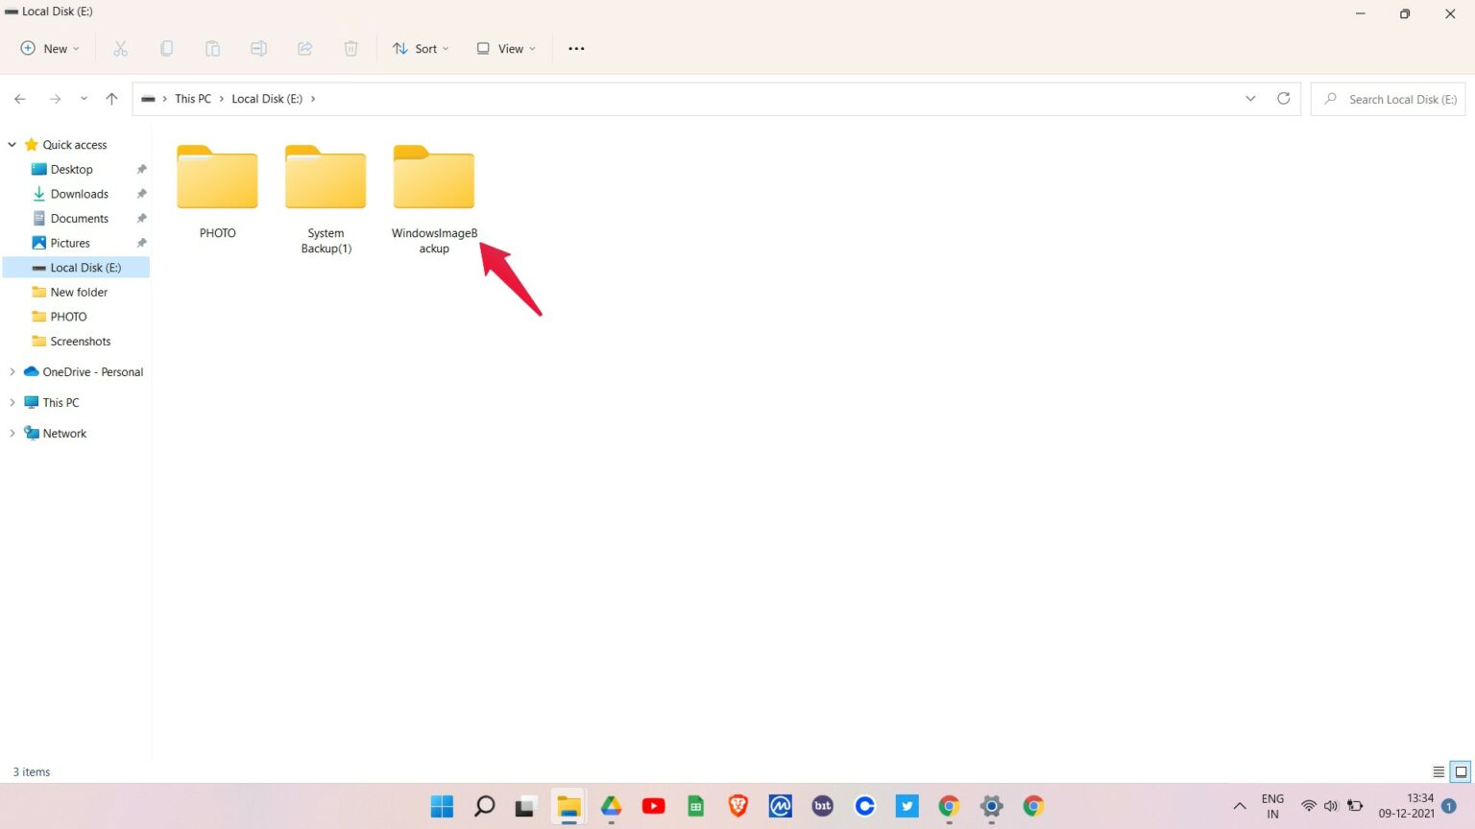The image size is (1475, 829).
Task: Go to This PC via the breadcrumb link
Action: coord(192,98)
